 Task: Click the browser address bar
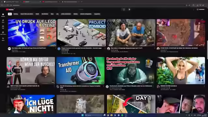coord(98,5)
